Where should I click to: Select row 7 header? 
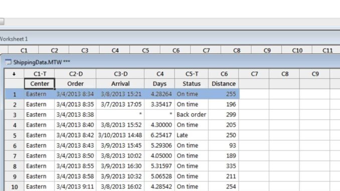[x=15, y=156]
